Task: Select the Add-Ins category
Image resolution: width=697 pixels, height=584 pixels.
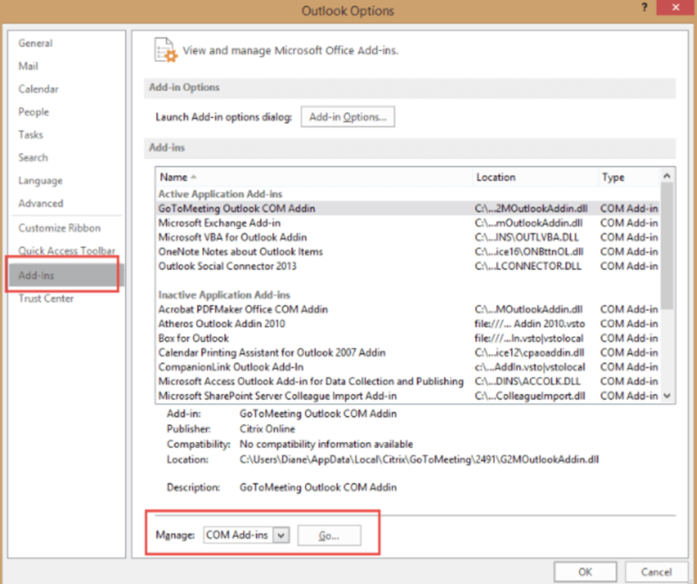Action: (x=64, y=275)
